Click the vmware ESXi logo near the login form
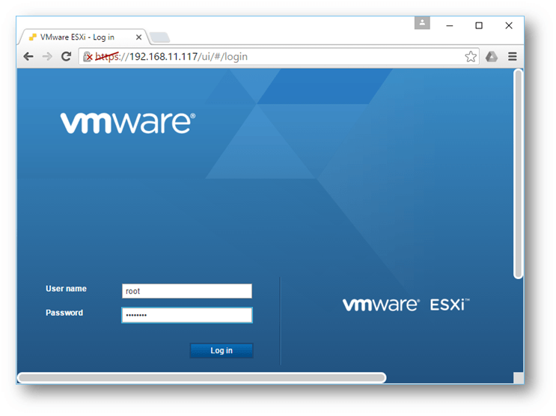The width and height of the screenshot is (556, 416). point(406,305)
